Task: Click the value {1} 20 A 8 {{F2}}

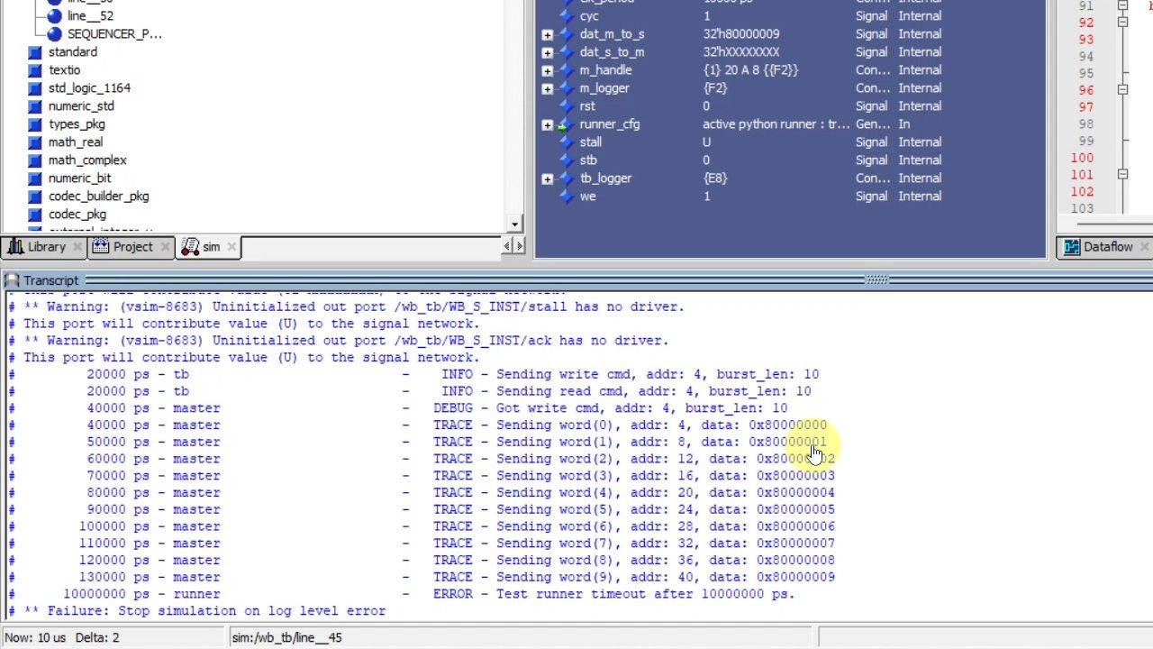Action: pyautogui.click(x=750, y=70)
